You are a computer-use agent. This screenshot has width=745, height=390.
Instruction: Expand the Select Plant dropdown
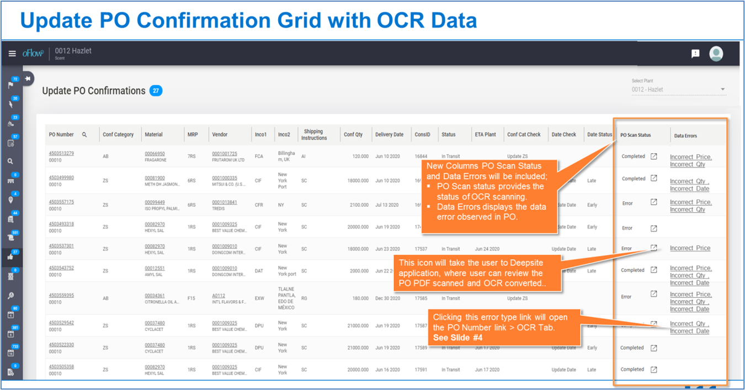point(722,89)
